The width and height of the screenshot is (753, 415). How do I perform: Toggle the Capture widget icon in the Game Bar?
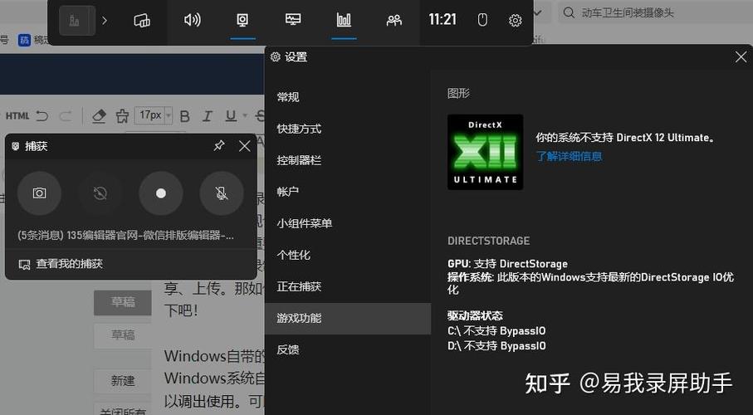tap(242, 20)
